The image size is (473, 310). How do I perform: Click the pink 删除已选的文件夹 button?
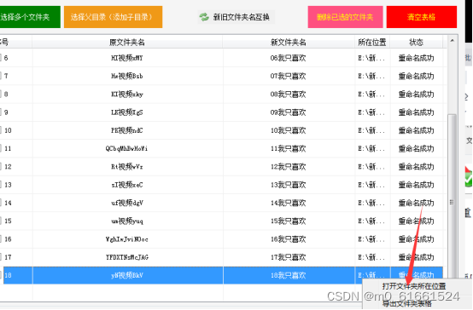coord(345,17)
